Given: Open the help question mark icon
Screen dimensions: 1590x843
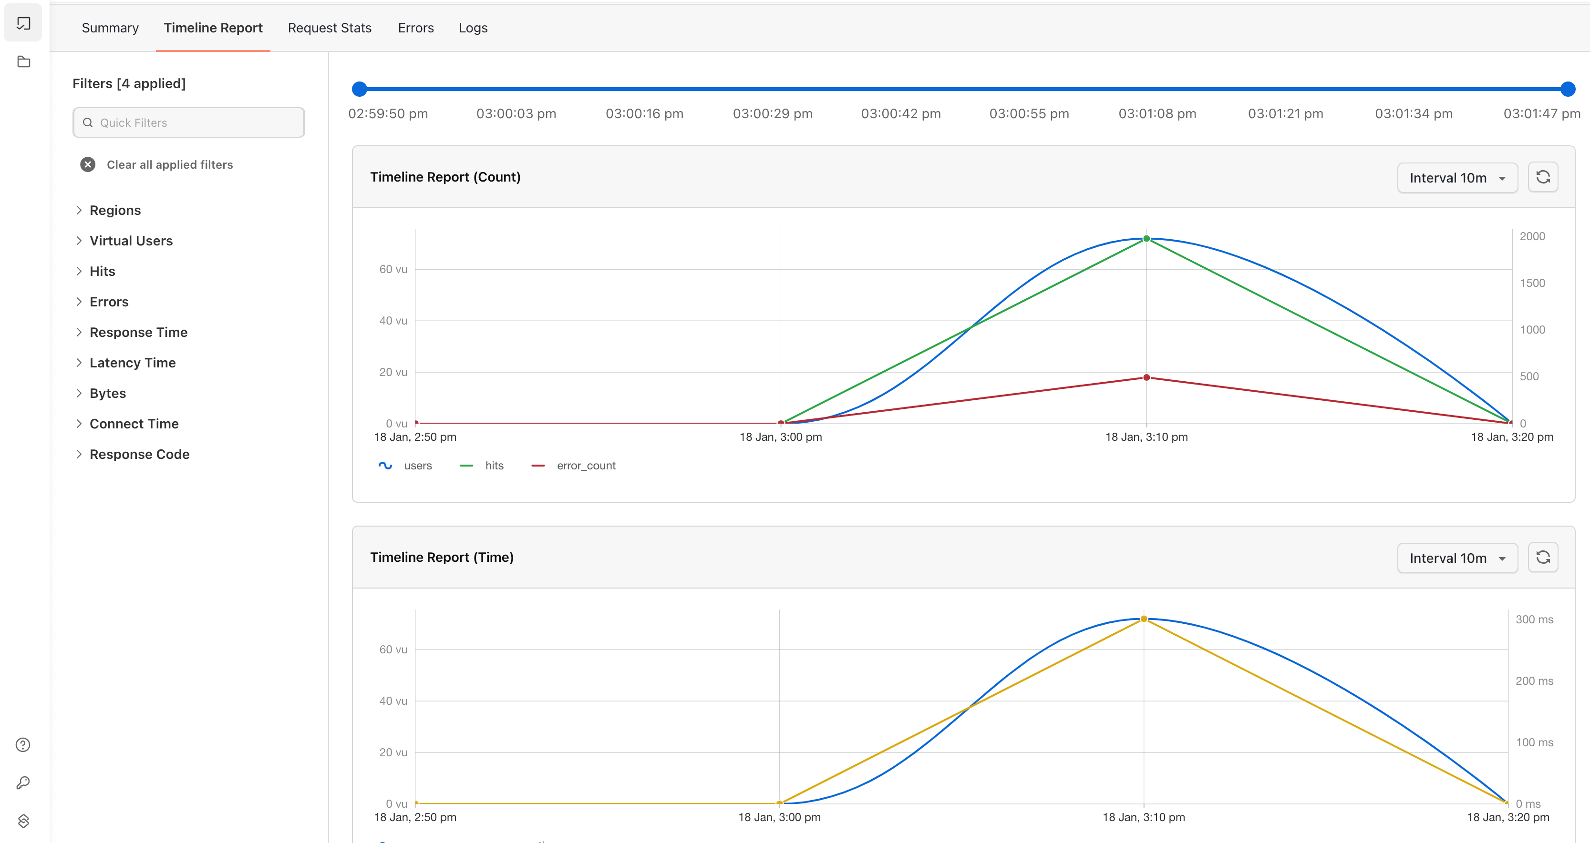Looking at the screenshot, I should [23, 745].
